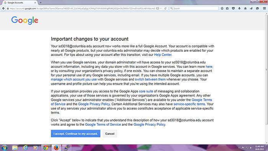Close the Google Accounts tab
The width and height of the screenshot is (268, 151).
(x=35, y=3)
